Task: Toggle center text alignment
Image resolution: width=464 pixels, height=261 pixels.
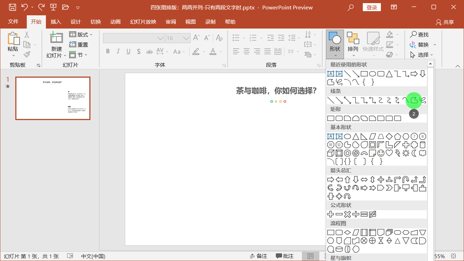Action: point(247,52)
